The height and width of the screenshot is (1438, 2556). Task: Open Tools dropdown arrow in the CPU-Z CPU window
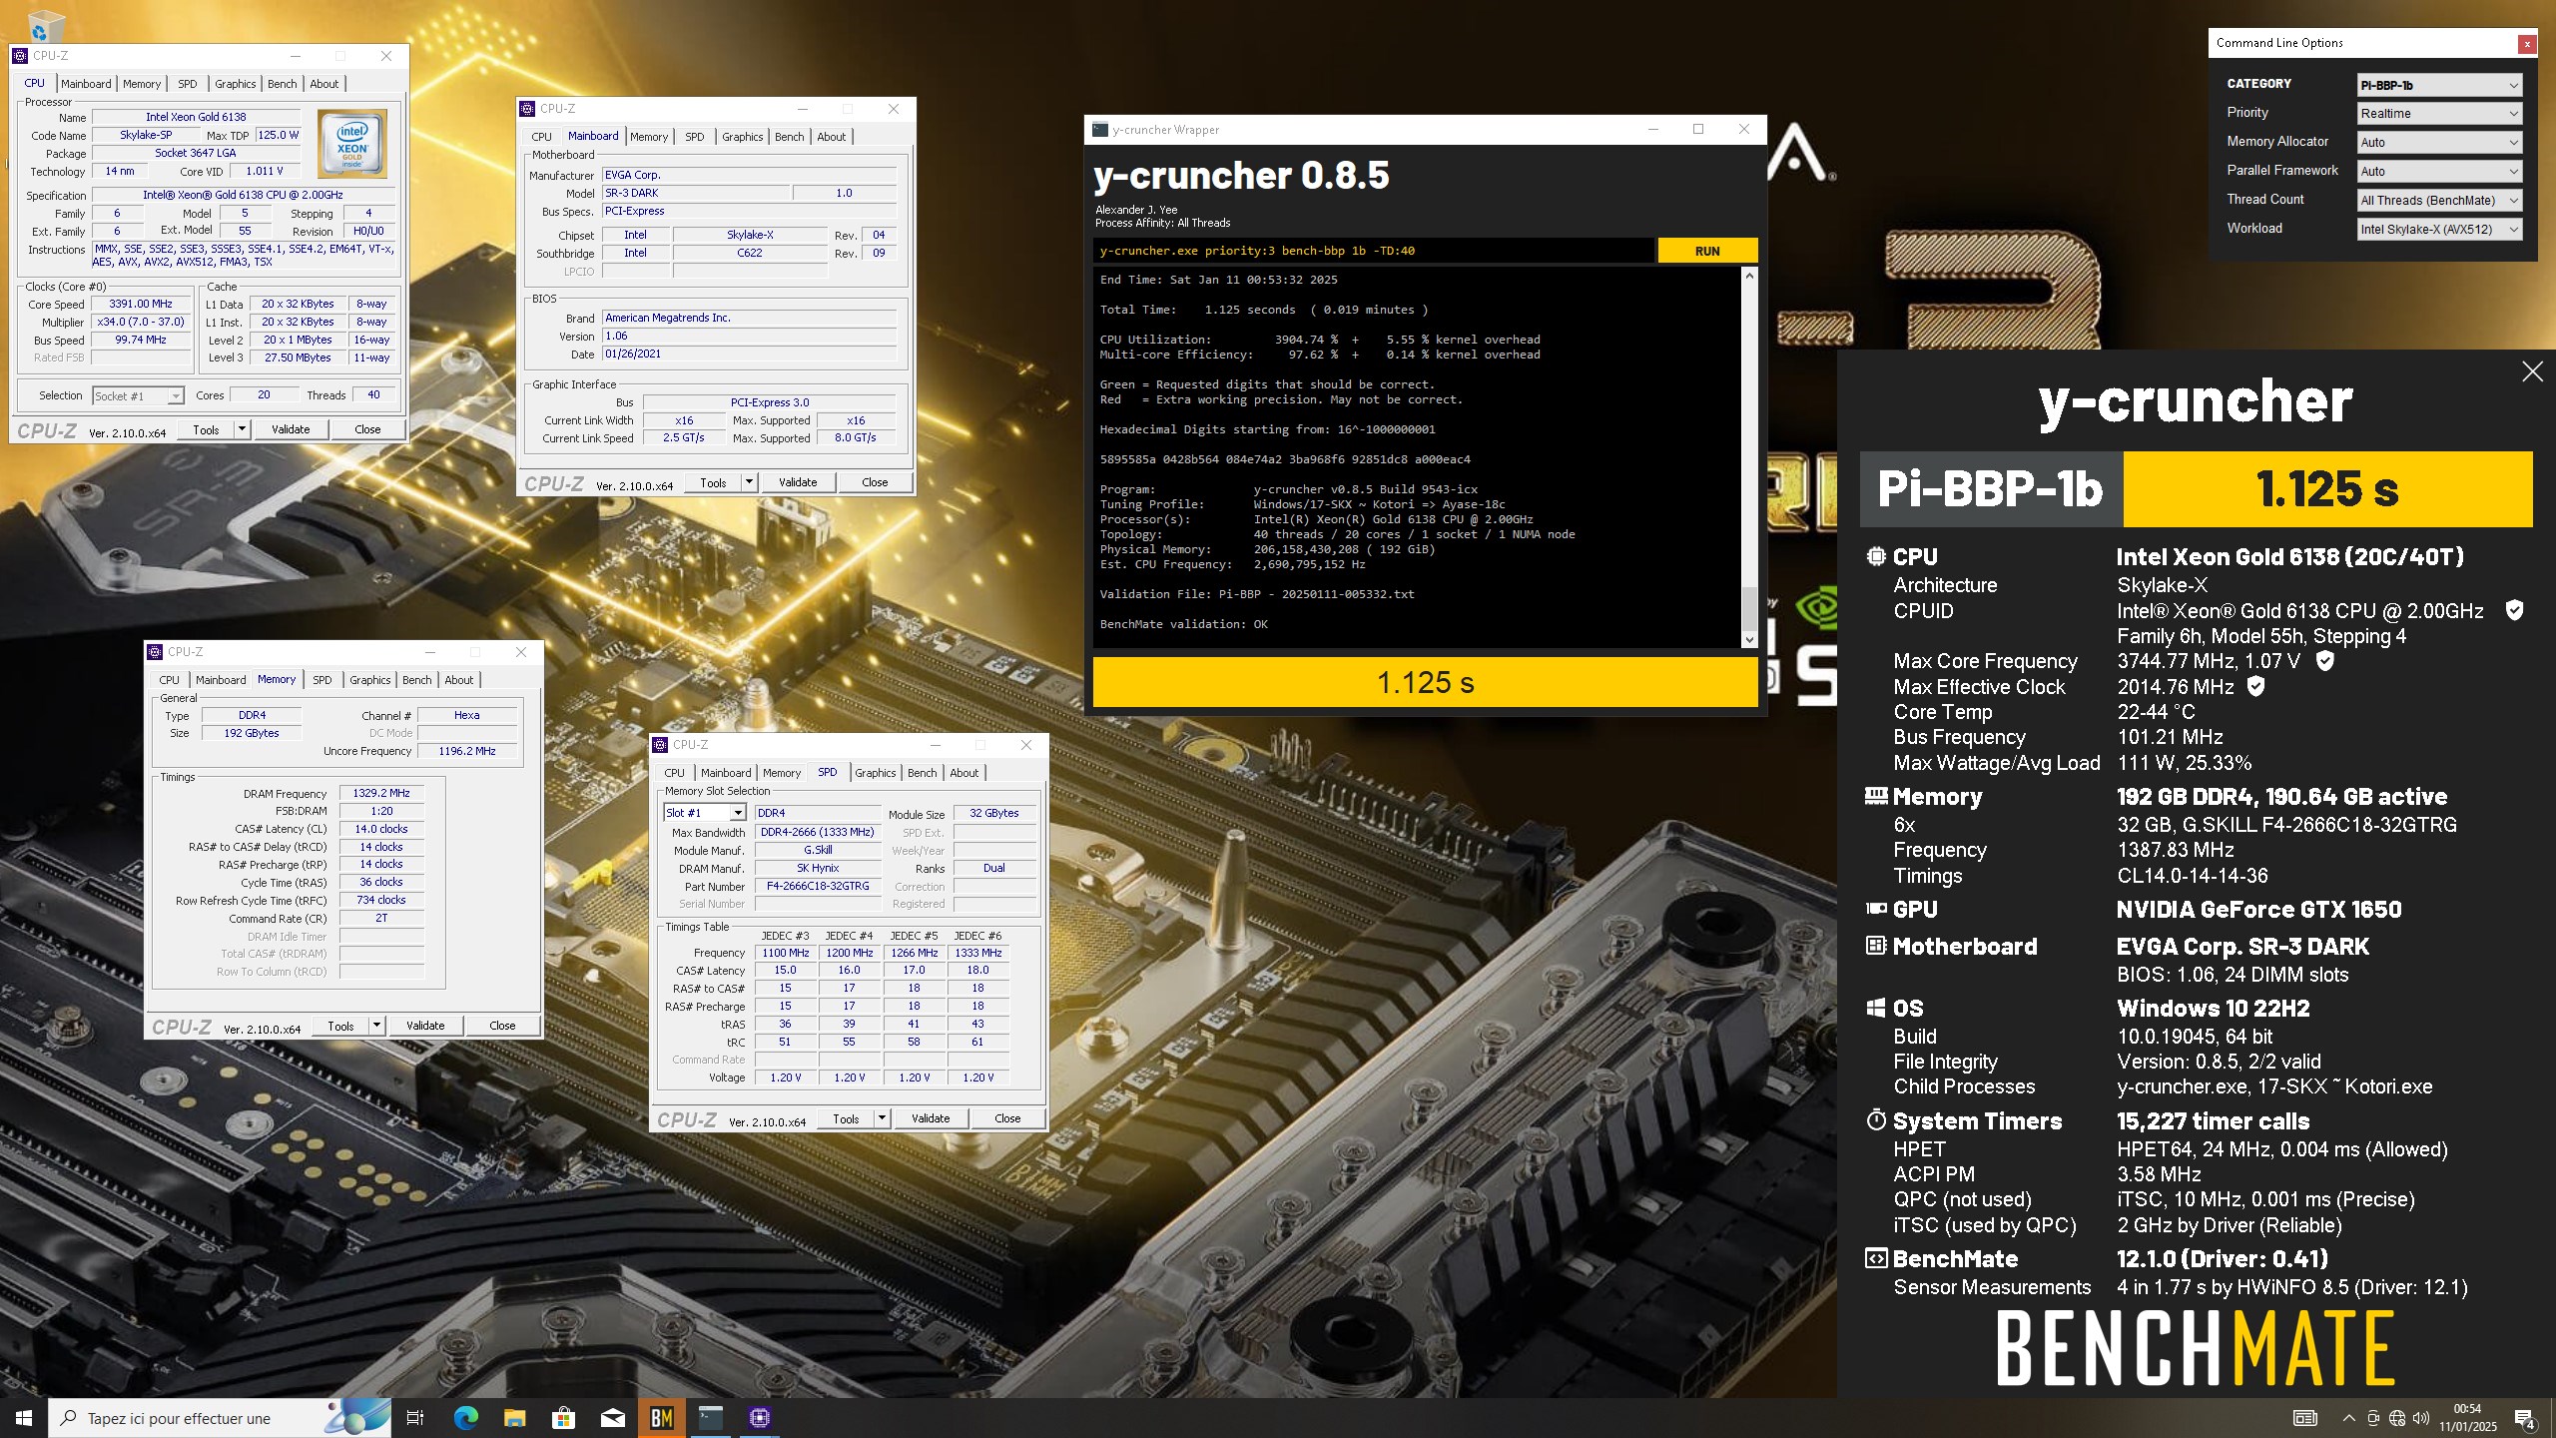[242, 429]
